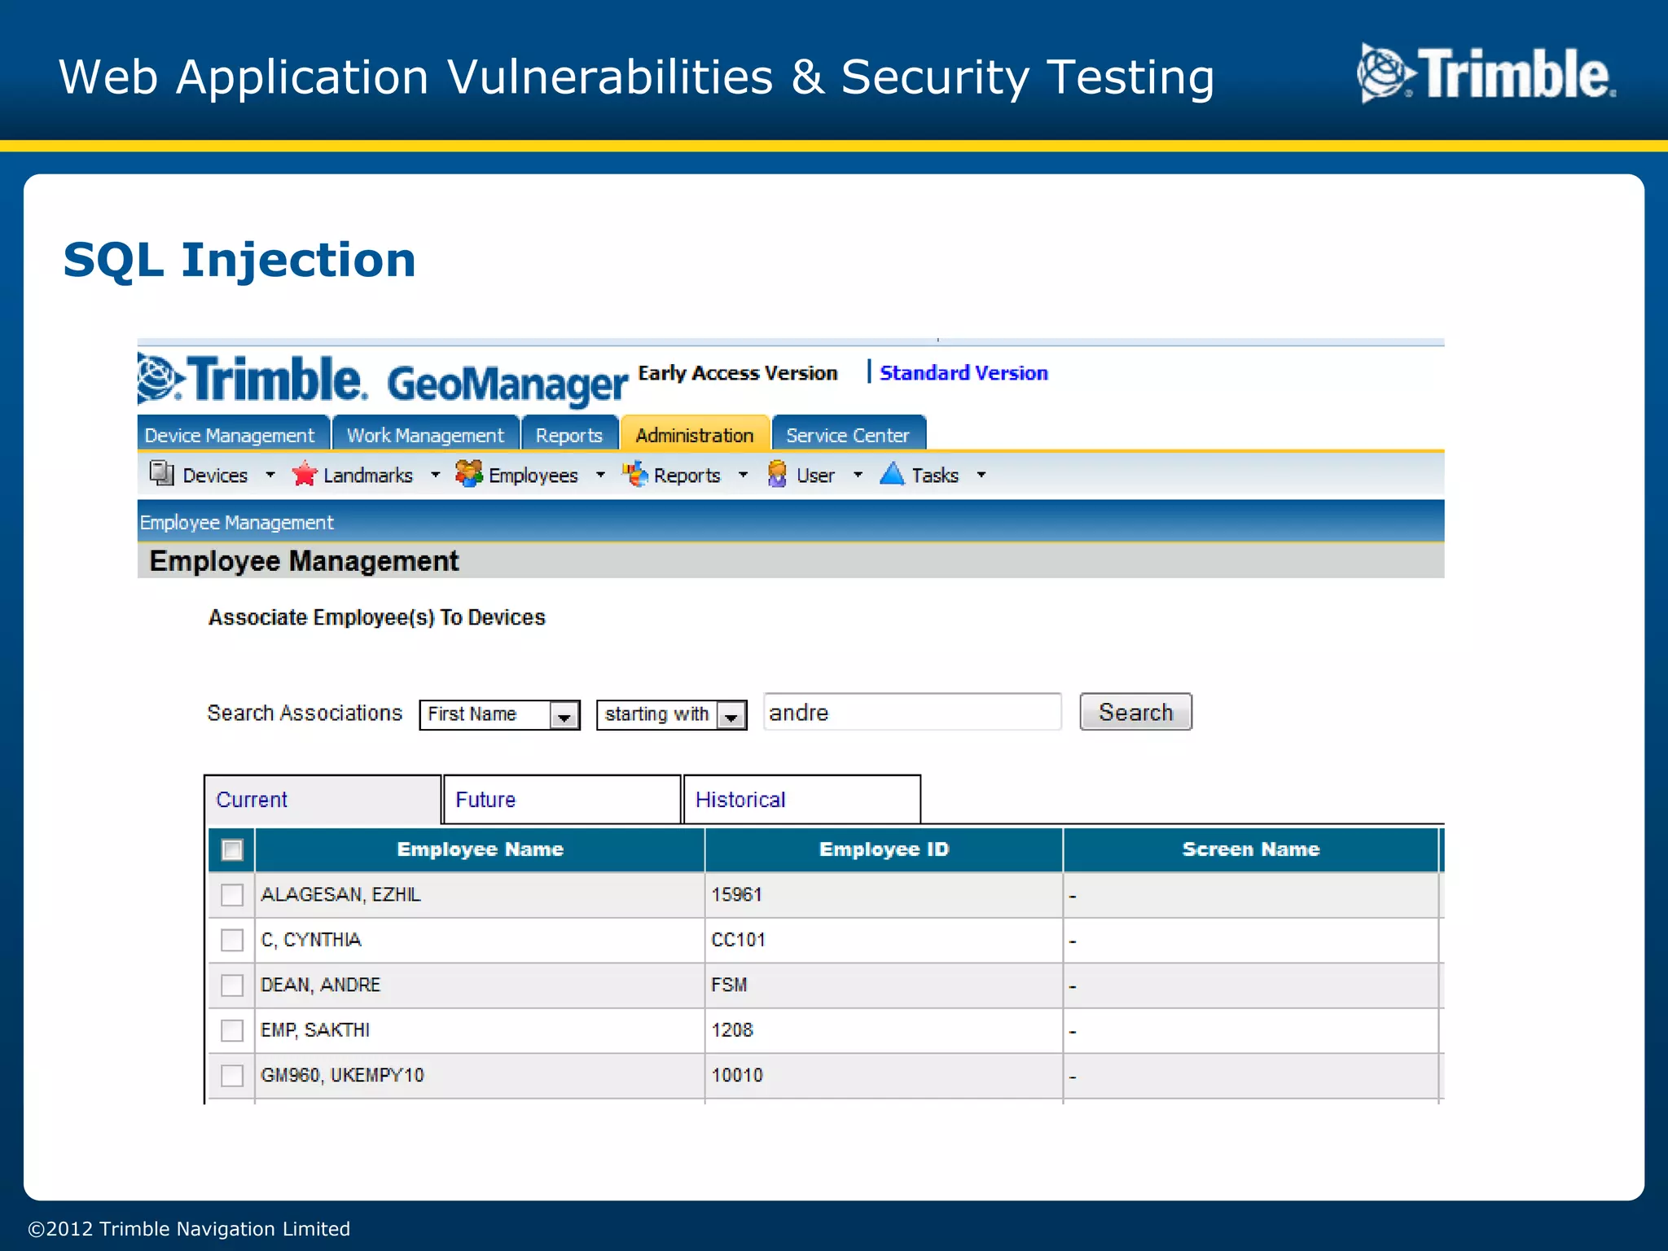Click the Employee ID cell '1208'
Image resolution: width=1668 pixels, height=1251 pixels.
[732, 1030]
